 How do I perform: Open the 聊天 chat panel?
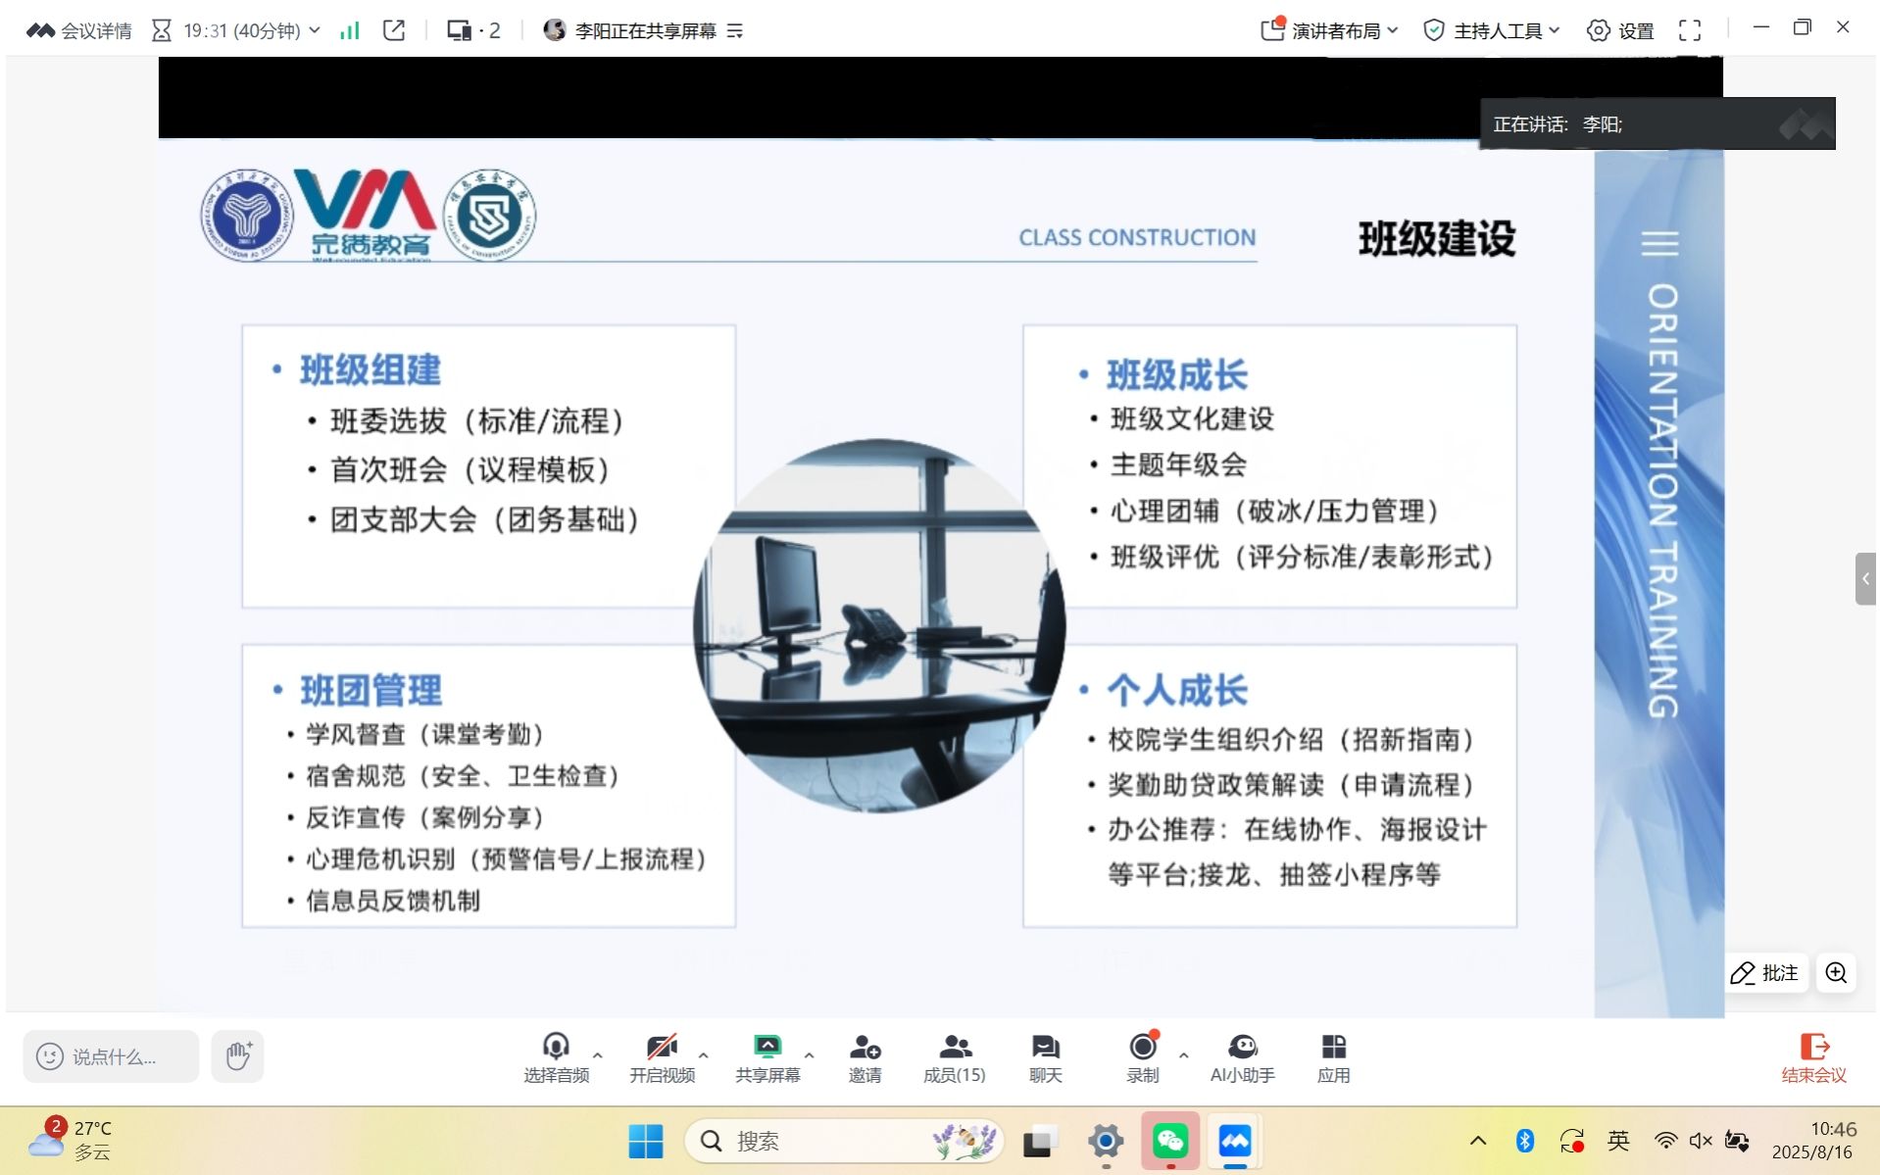click(x=1045, y=1057)
